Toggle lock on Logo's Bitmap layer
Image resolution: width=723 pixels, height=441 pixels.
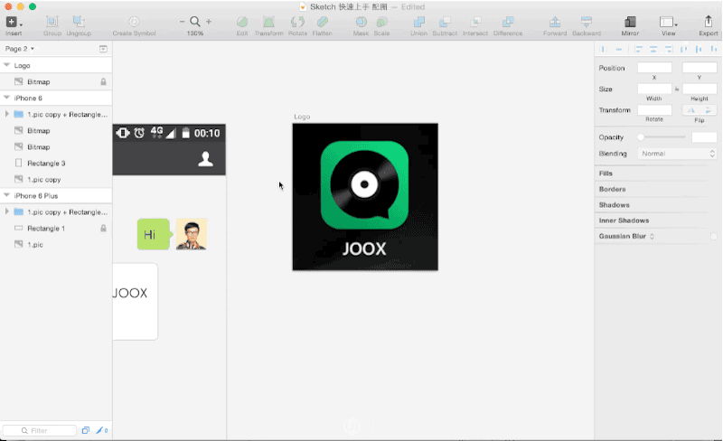[103, 81]
